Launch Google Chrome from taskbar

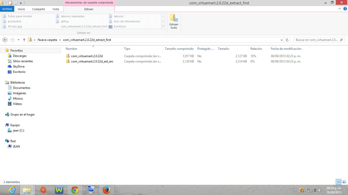tap(75, 190)
